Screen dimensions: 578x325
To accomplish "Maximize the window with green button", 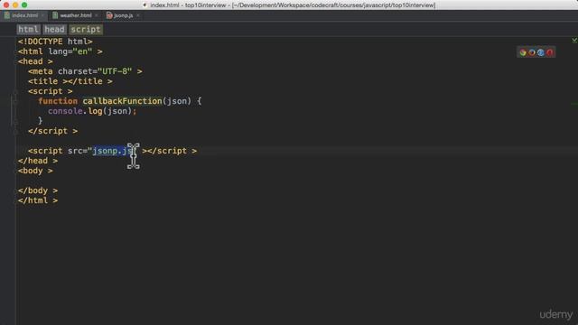I will point(24,5).
